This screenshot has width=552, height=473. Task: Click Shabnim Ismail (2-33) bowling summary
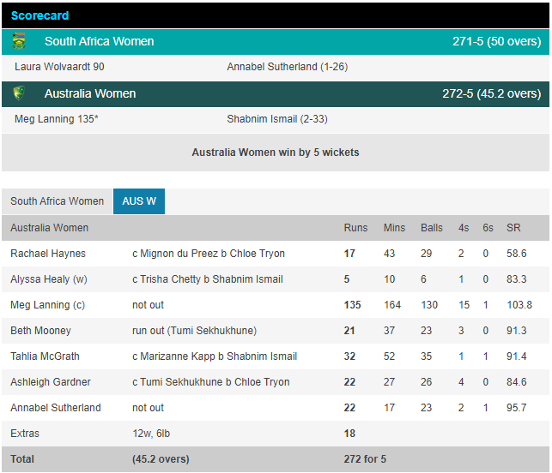[276, 119]
